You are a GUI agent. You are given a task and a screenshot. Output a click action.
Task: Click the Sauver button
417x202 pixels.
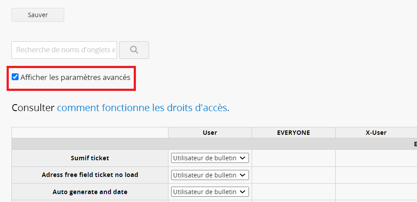pyautogui.click(x=38, y=15)
